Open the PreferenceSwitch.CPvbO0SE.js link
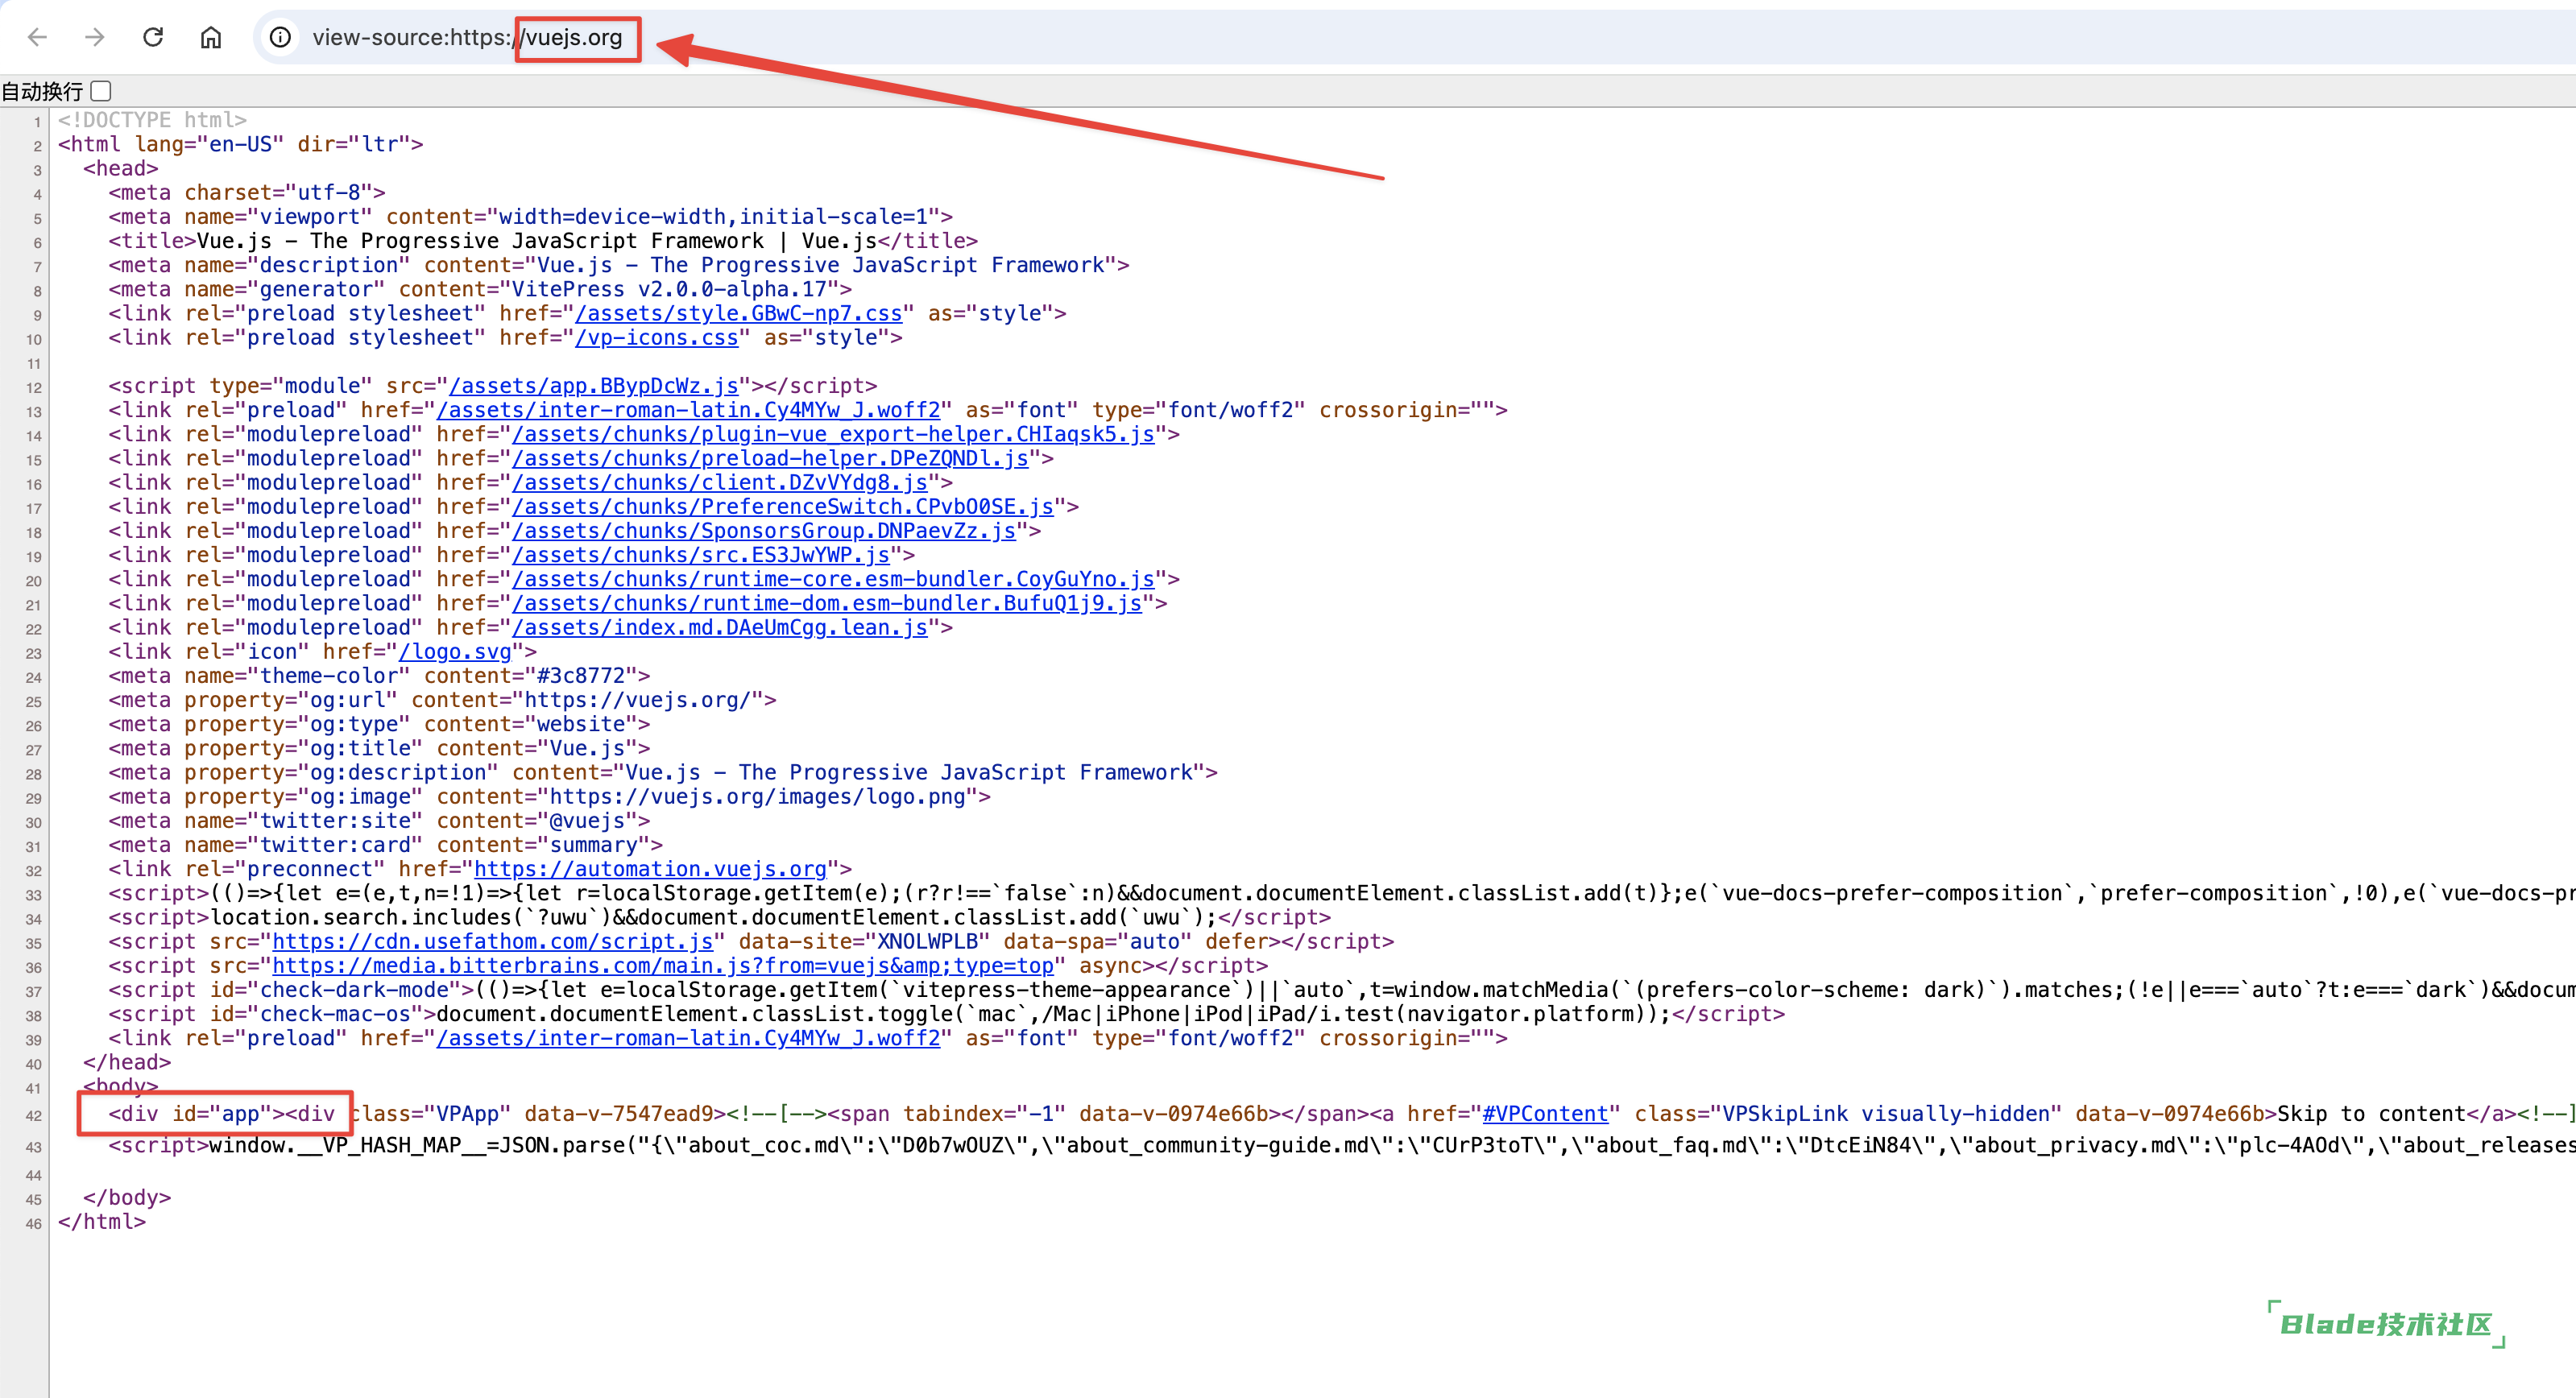This screenshot has width=2576, height=1398. click(783, 506)
